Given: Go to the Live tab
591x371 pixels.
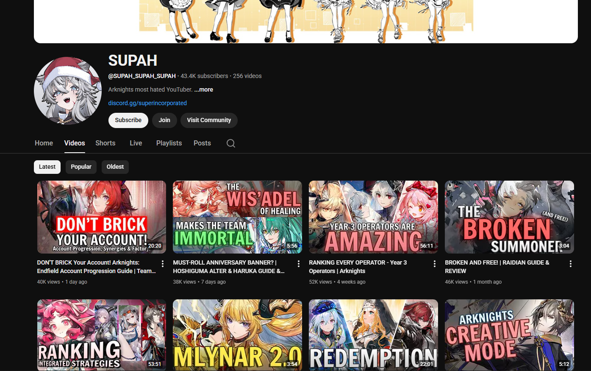Looking at the screenshot, I should tap(136, 143).
